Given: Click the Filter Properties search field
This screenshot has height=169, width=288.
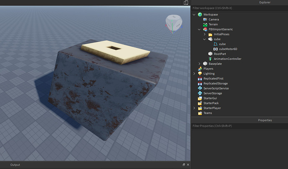Looking at the screenshot, I should [x=239, y=126].
